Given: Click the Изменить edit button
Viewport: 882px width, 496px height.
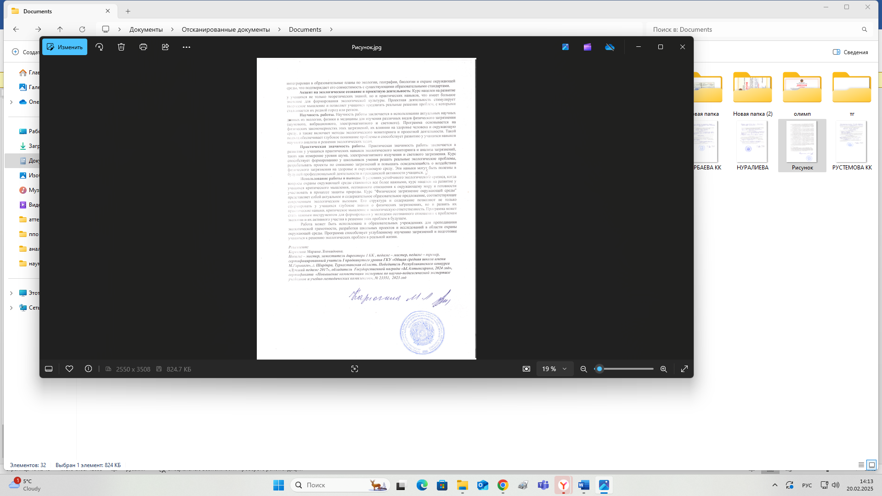Looking at the screenshot, I should (65, 47).
